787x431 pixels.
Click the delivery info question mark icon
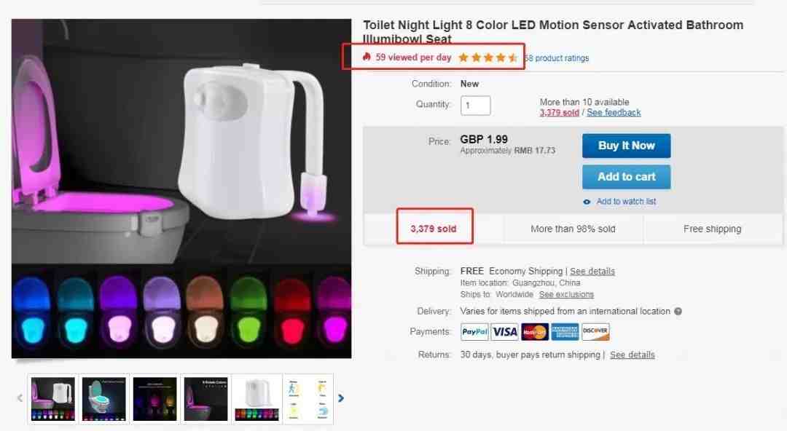(678, 312)
